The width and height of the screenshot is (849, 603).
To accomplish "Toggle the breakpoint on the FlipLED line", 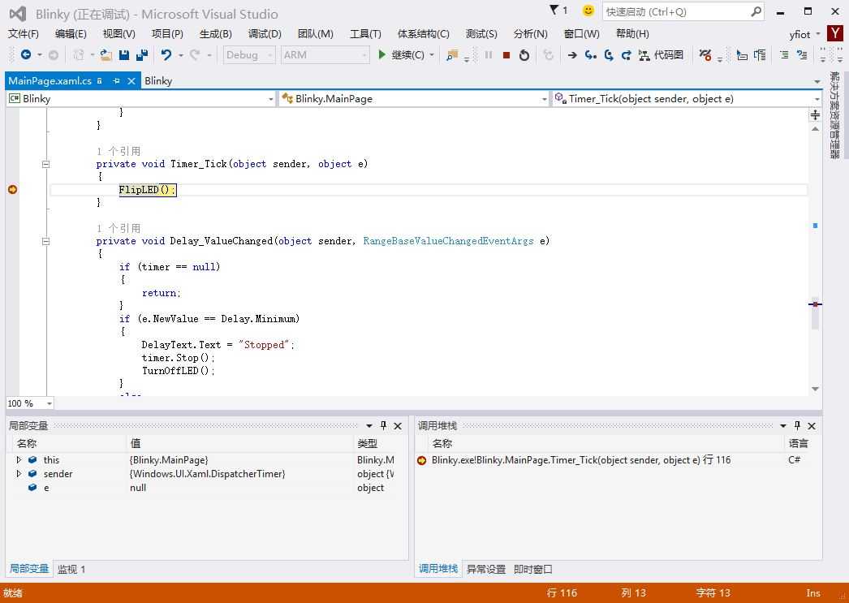I will [x=13, y=190].
